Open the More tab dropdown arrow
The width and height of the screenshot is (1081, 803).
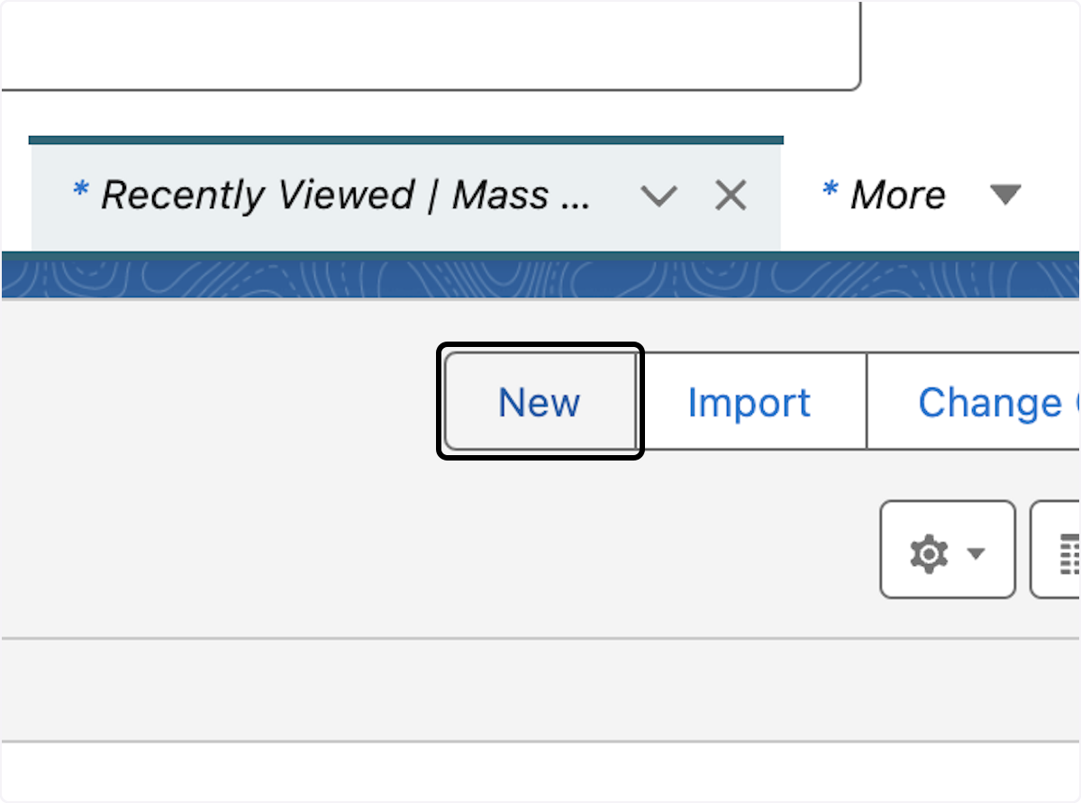pyautogui.click(x=1006, y=194)
